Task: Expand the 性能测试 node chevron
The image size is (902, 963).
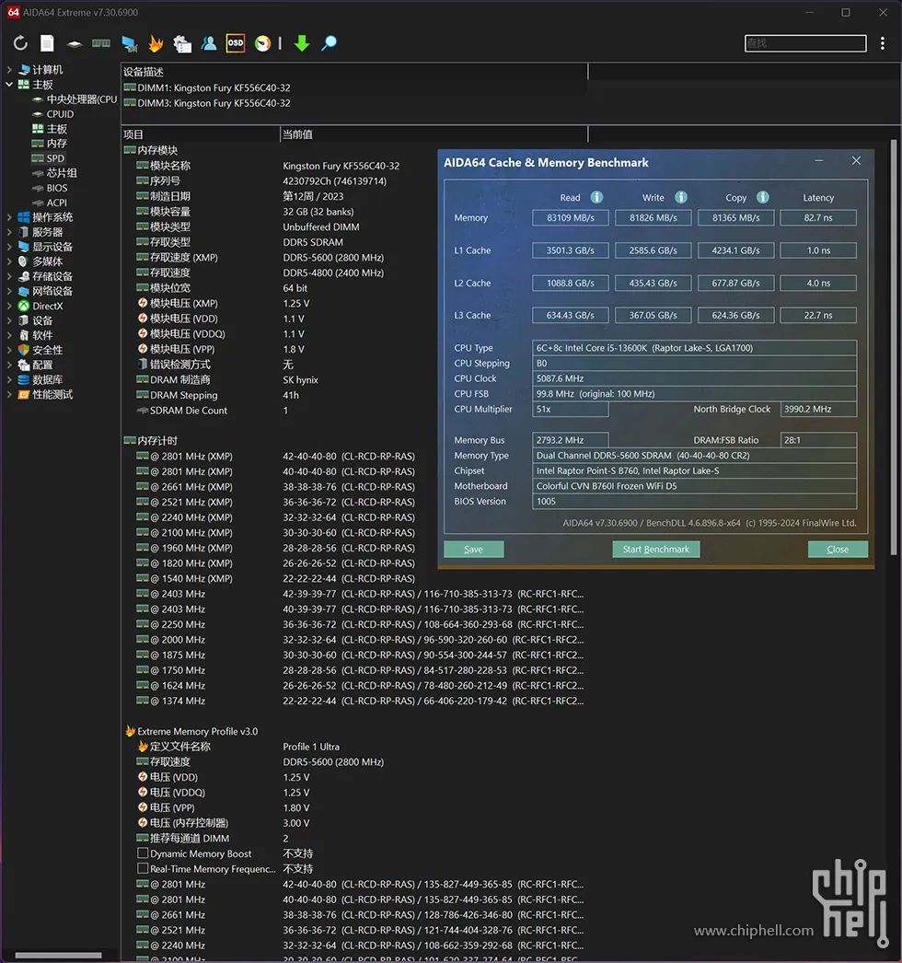Action: [9, 394]
